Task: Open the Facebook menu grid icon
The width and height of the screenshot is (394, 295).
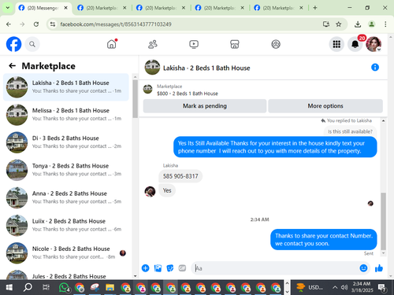Action: 336,44
